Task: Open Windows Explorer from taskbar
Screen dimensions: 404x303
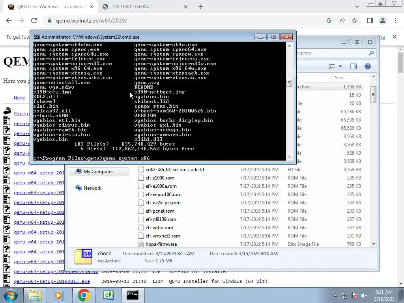Action: pyautogui.click(x=35, y=295)
